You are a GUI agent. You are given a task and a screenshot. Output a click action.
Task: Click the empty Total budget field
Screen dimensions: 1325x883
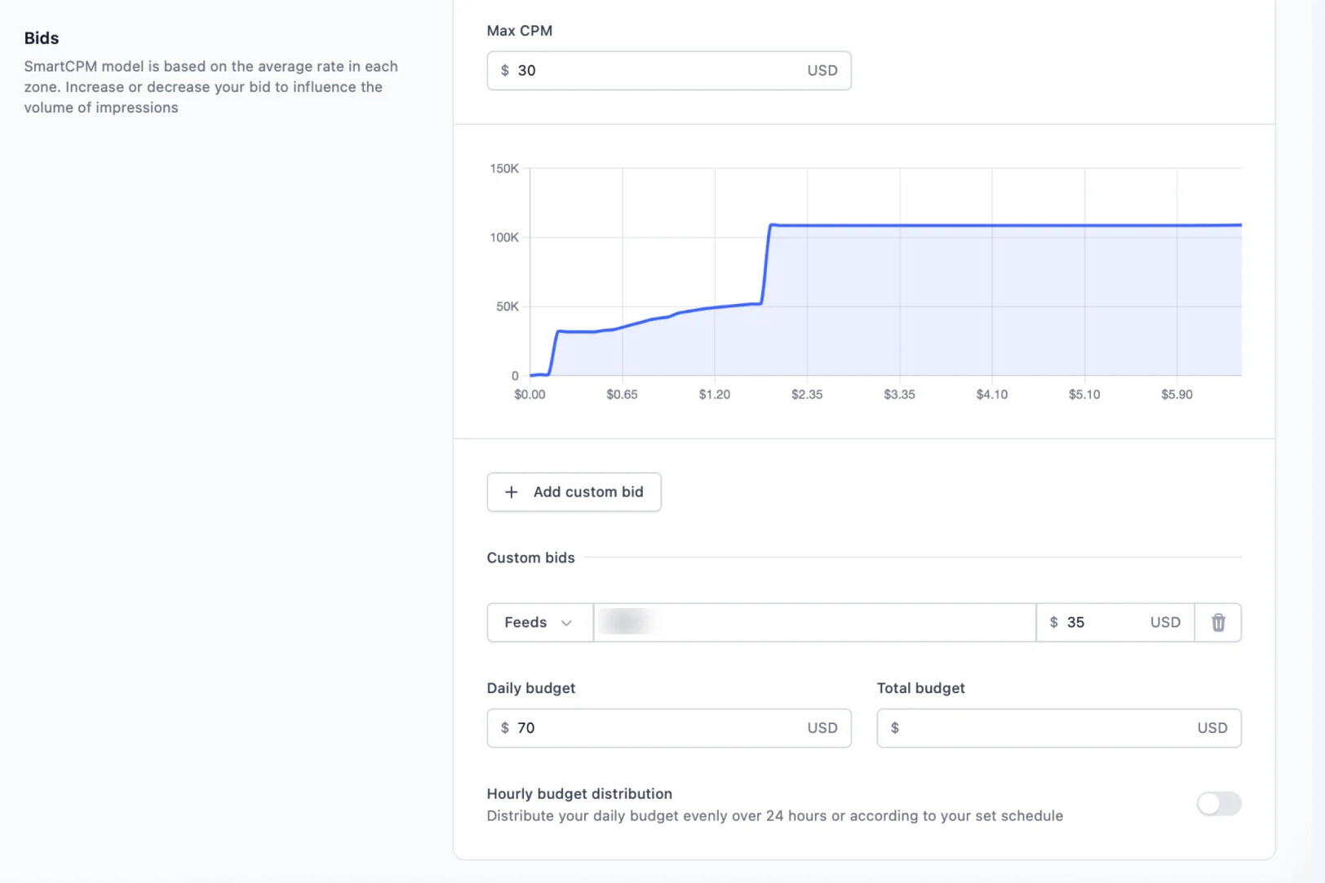(x=1058, y=728)
